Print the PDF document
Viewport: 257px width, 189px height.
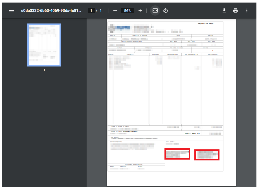(236, 10)
